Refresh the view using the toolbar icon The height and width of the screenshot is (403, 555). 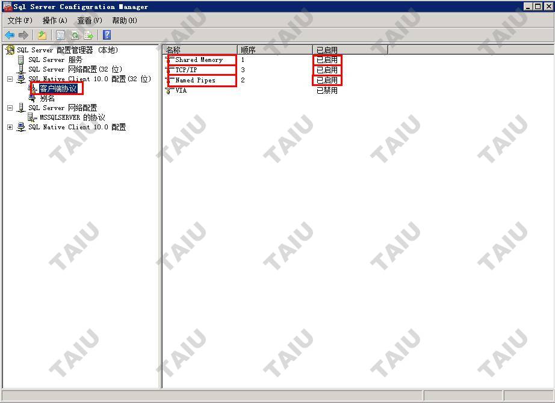coord(75,35)
